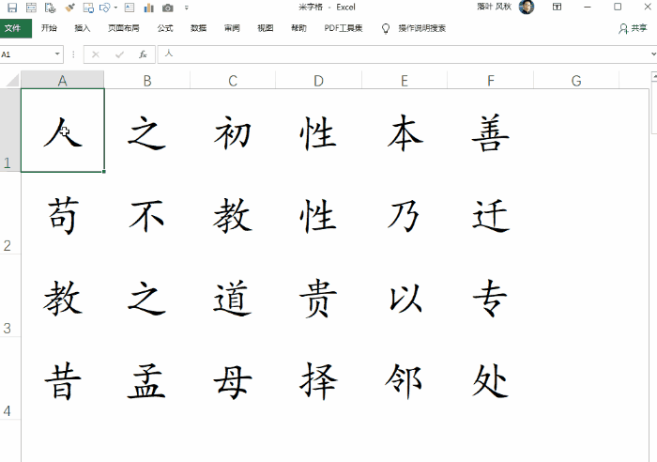Select cell with character 迁

(490, 213)
